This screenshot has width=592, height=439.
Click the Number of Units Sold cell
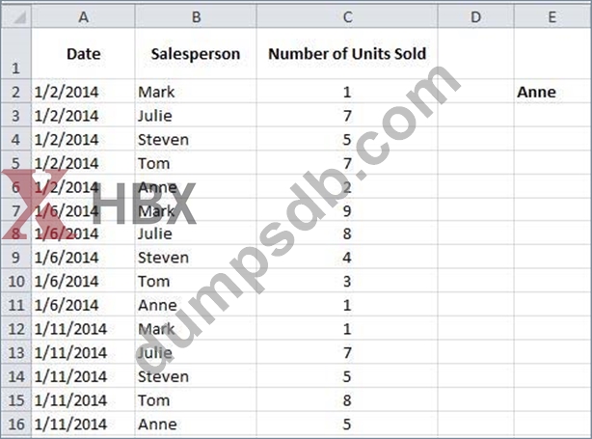347,54
